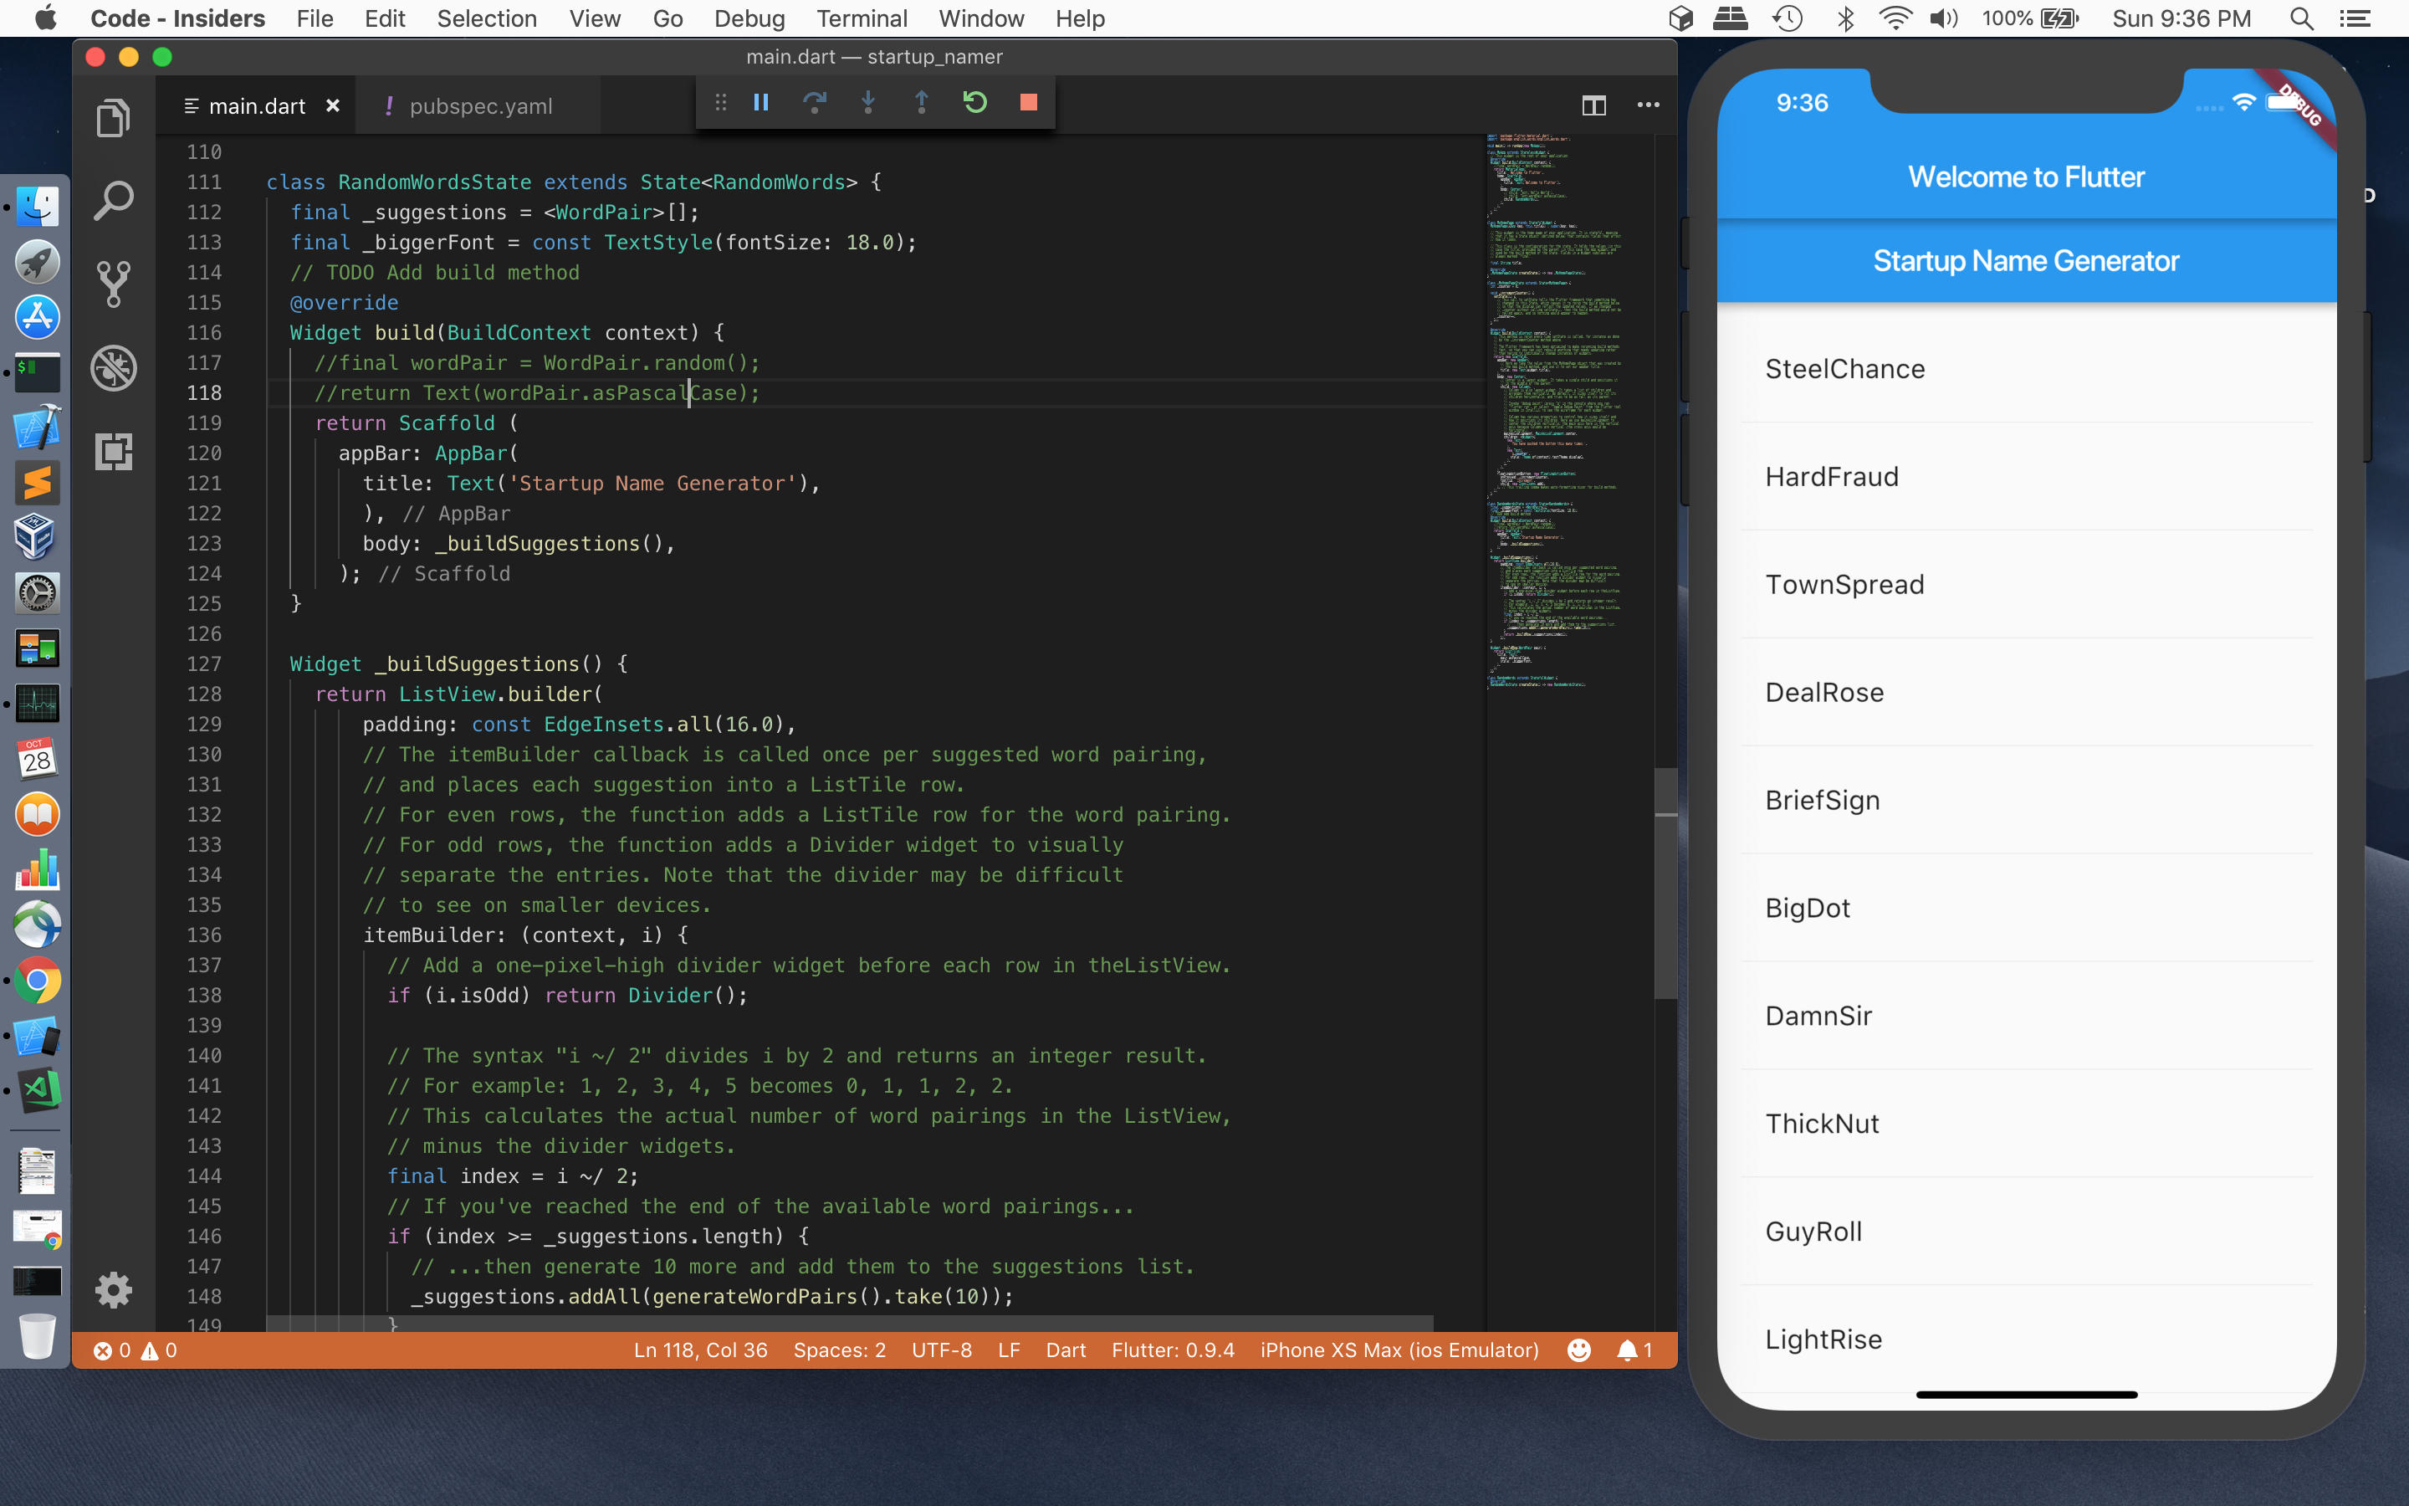The height and width of the screenshot is (1506, 2409).
Task: Open the Explorer view in activity bar
Action: (x=114, y=119)
